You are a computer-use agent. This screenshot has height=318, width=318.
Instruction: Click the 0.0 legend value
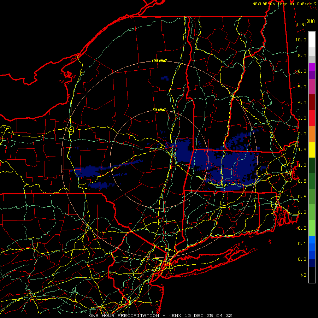point(302,259)
